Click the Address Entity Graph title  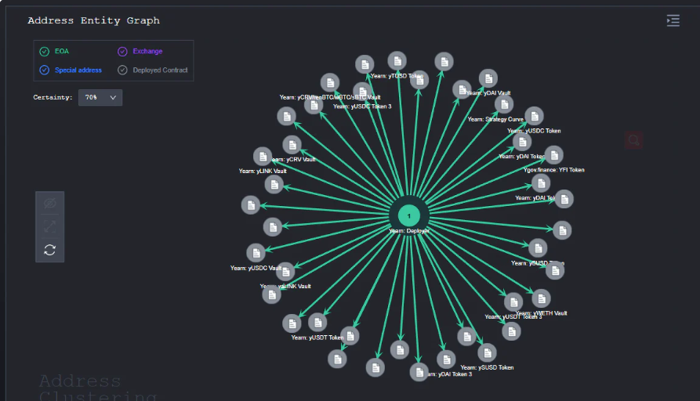point(94,20)
